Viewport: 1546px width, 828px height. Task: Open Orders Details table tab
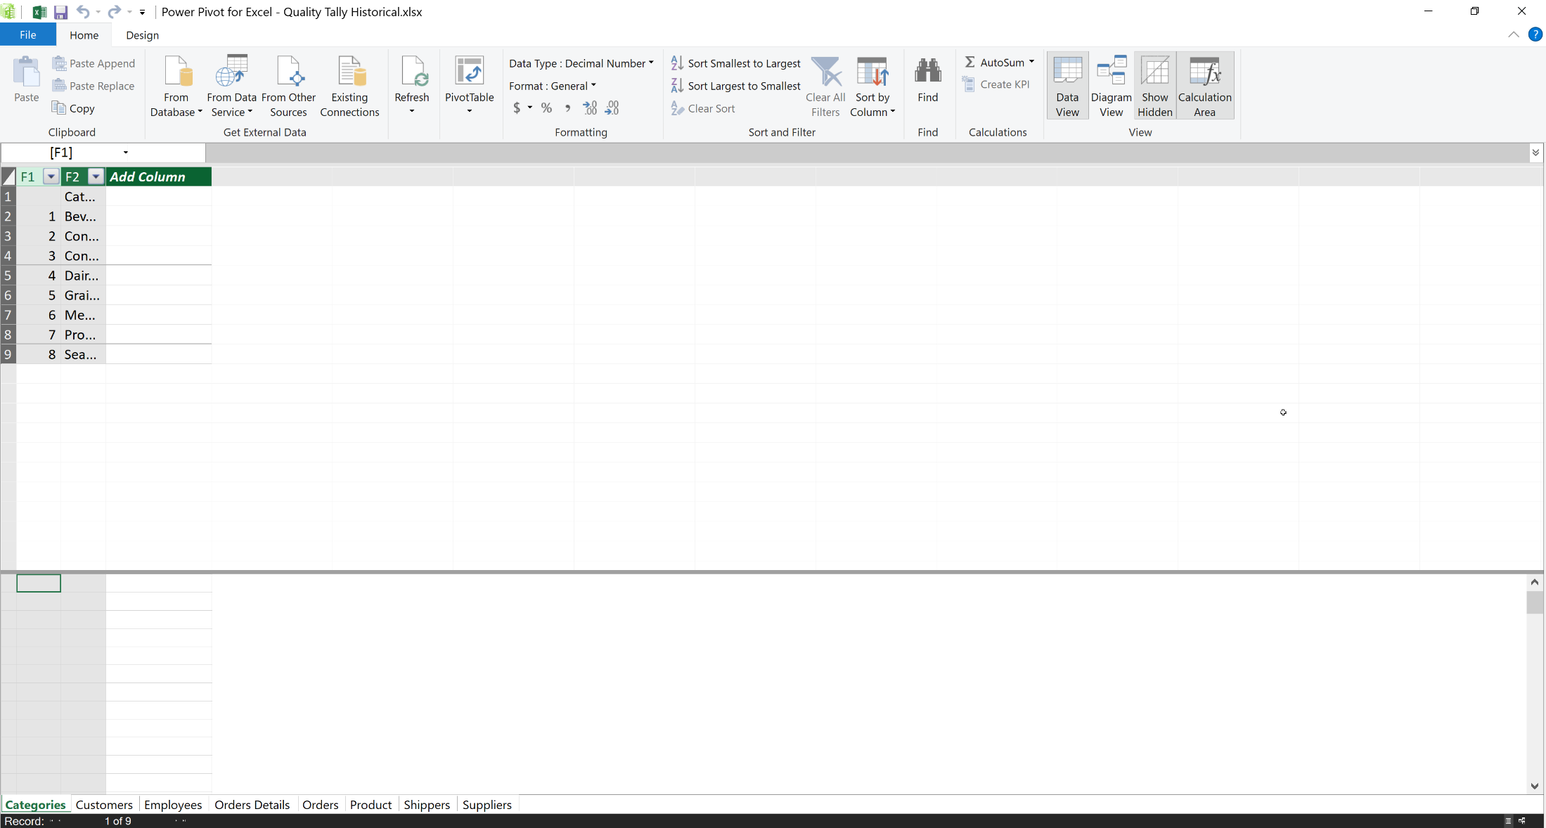(252, 805)
